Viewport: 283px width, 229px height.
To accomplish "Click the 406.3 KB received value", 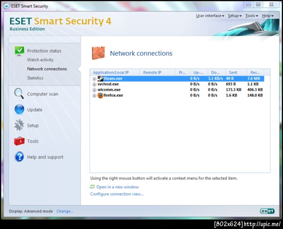I will coord(255,90).
